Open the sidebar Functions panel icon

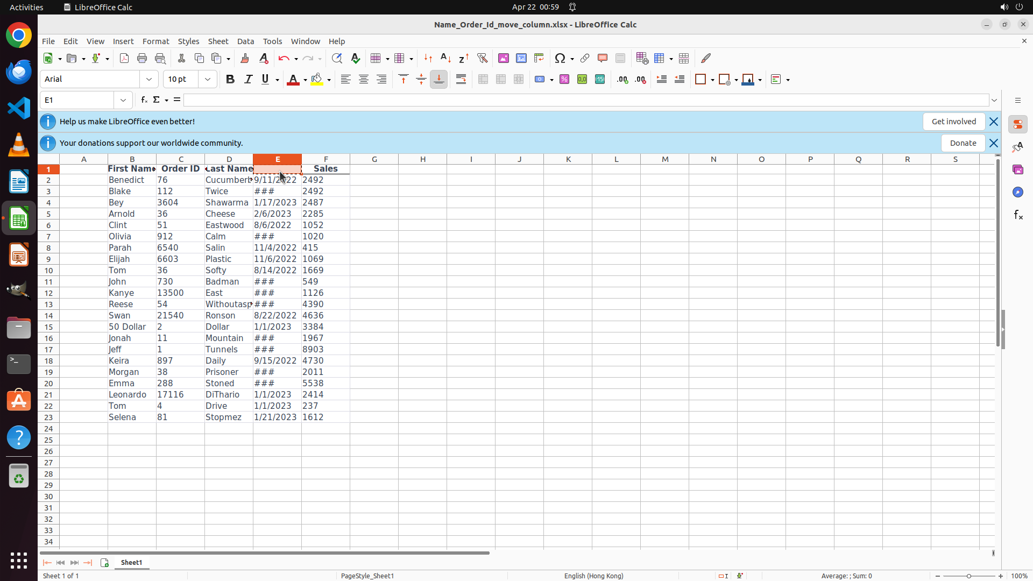1018,215
